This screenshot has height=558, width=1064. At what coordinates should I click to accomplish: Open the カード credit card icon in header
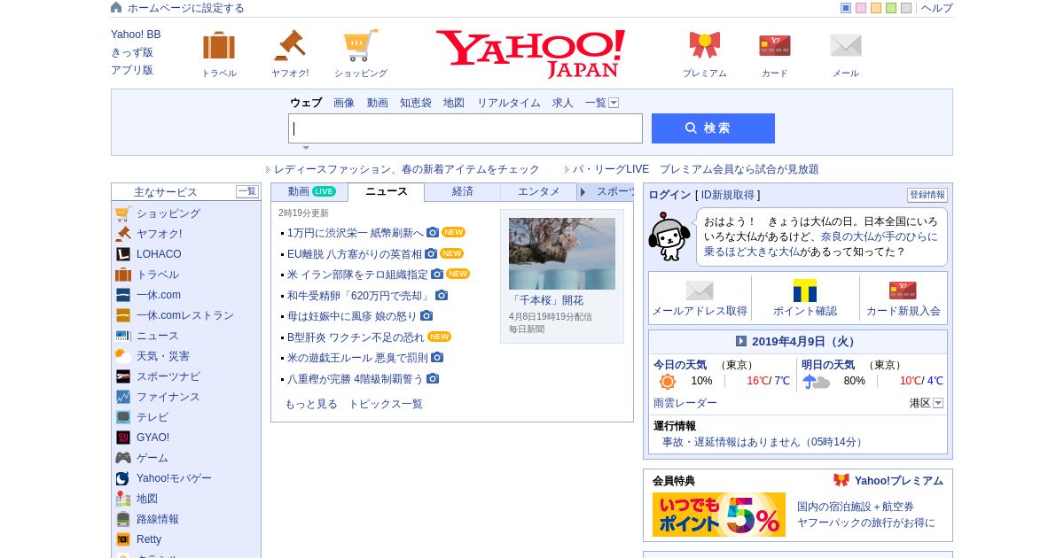point(775,45)
